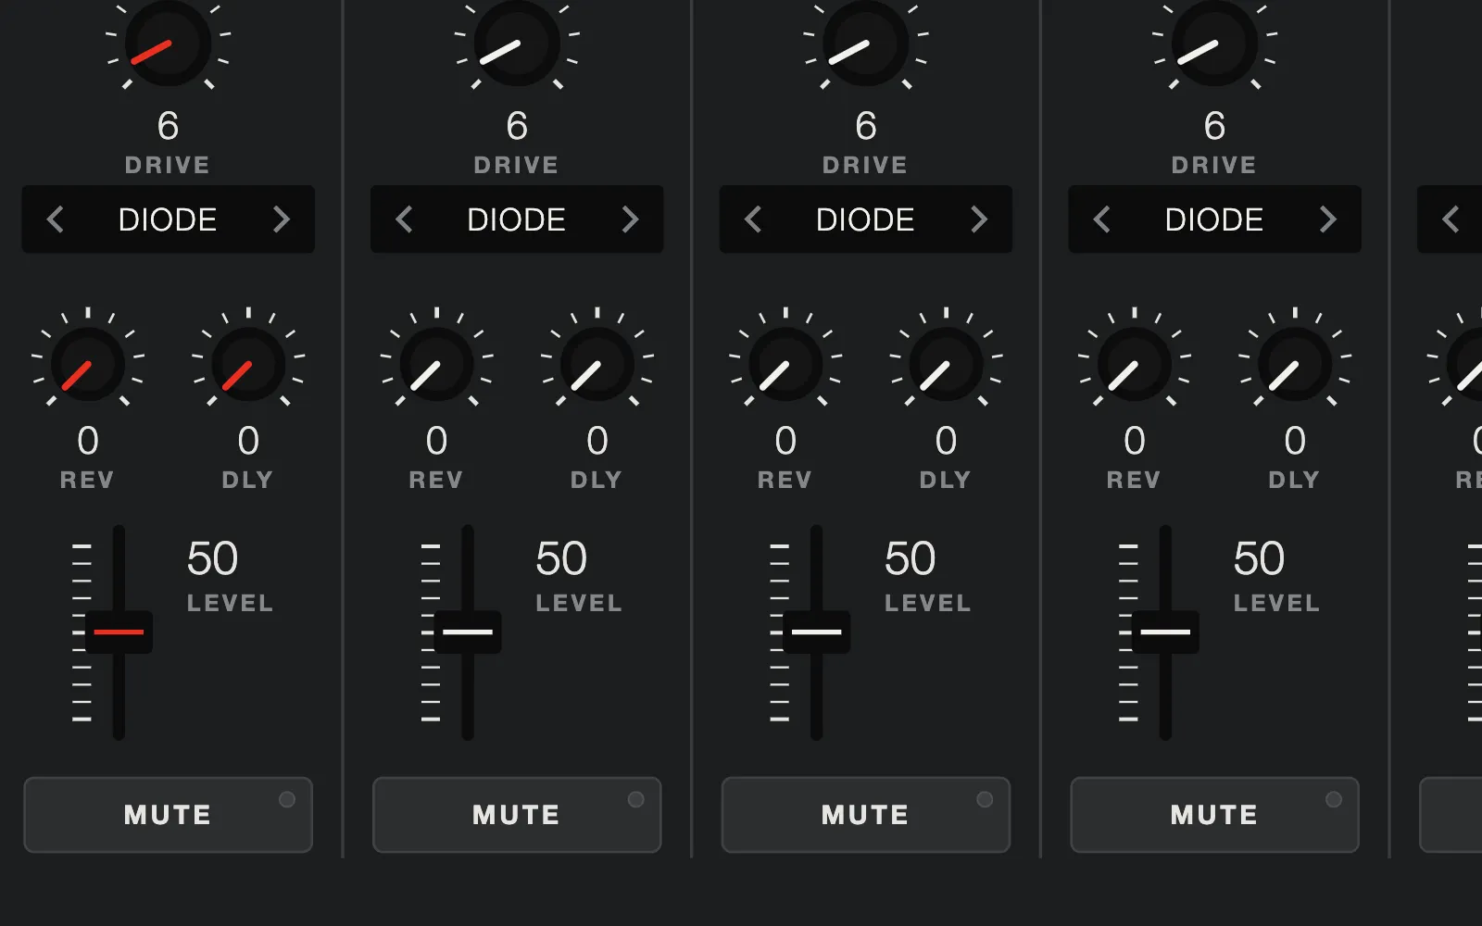Click the LEVEL fader handle in second channel
This screenshot has width=1482, height=926.
click(x=468, y=632)
